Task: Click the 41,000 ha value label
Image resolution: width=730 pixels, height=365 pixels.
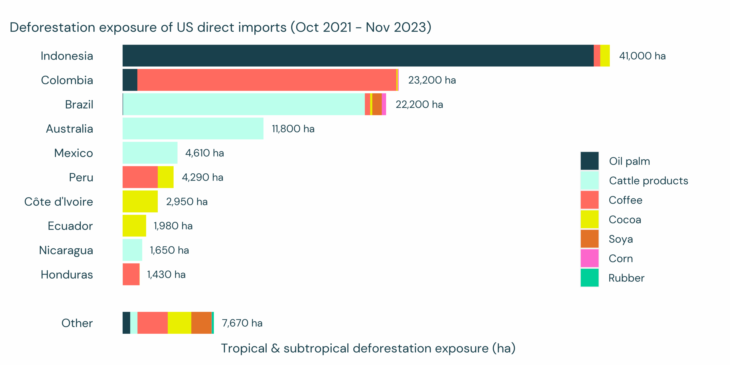Action: (642, 56)
